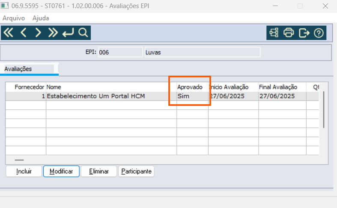Open the Ajuda menu
The height and width of the screenshot is (208, 337).
tap(41, 18)
